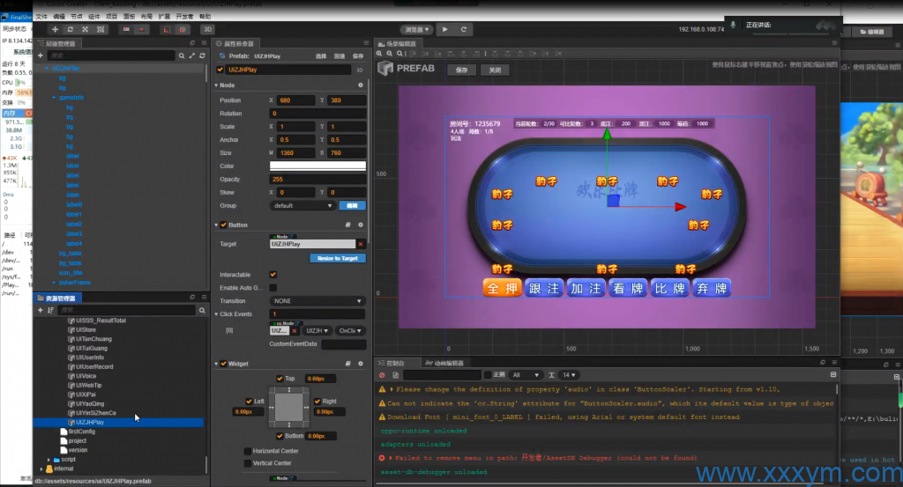
Task: Enable the Horizontal Center checkbox
Action: pyautogui.click(x=246, y=451)
